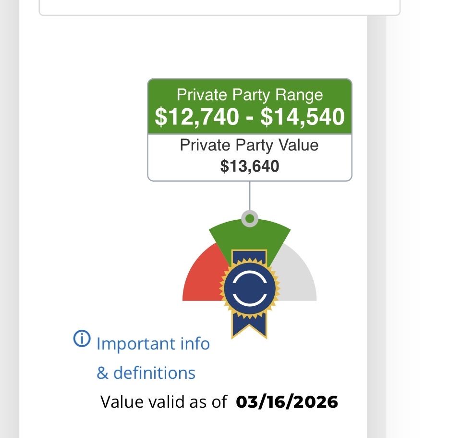Click the green dot gauge marker

coord(249,219)
